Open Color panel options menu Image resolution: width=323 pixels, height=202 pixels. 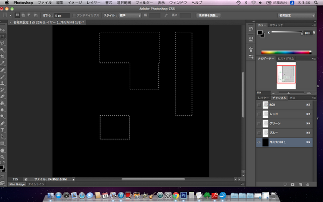point(314,25)
